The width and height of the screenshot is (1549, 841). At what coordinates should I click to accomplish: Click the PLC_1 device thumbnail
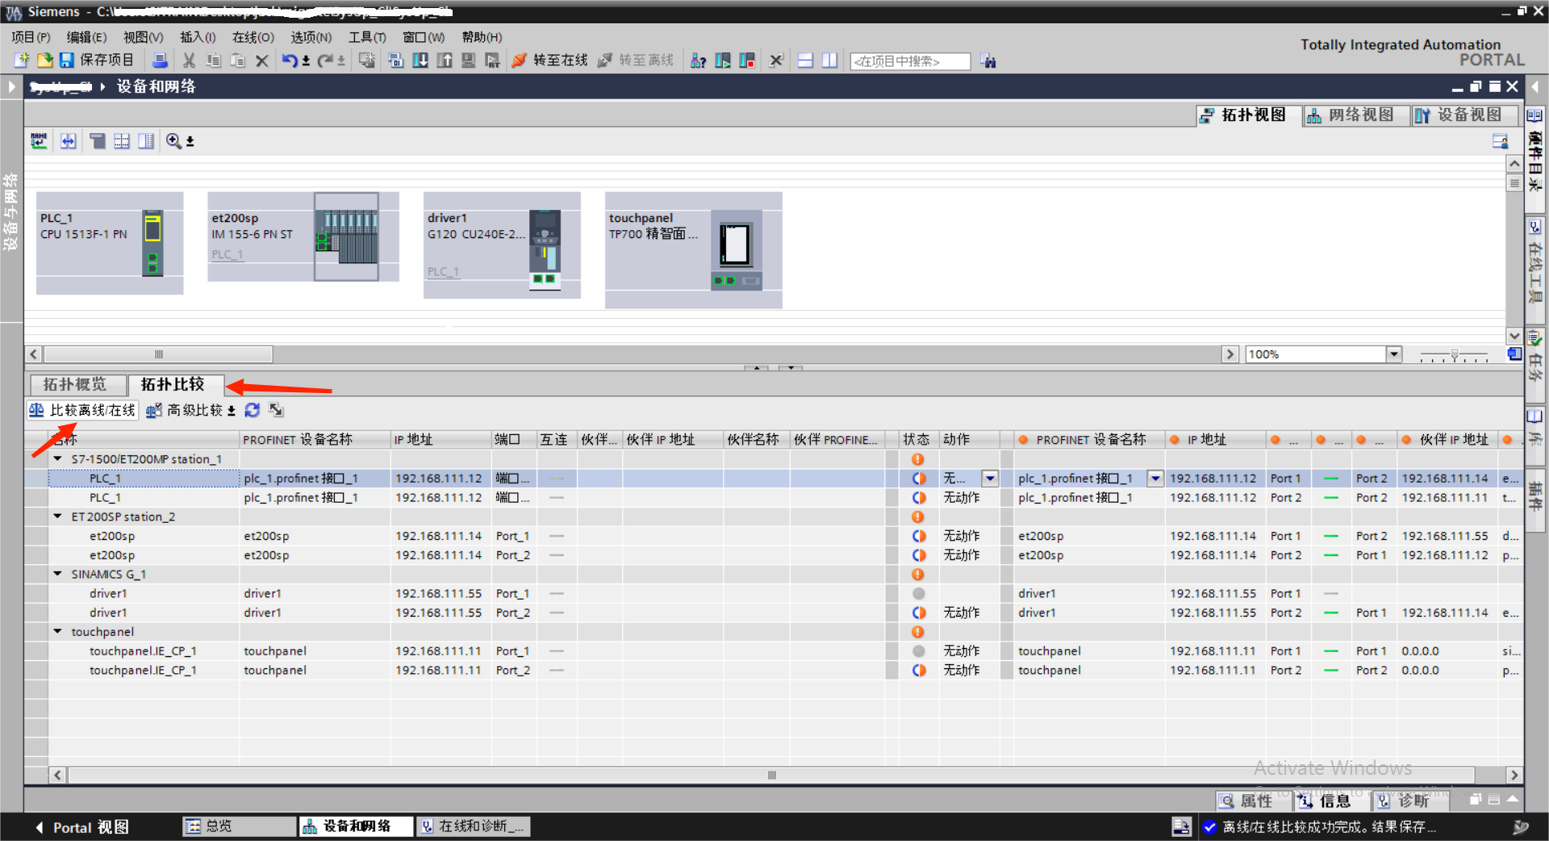[x=110, y=243]
